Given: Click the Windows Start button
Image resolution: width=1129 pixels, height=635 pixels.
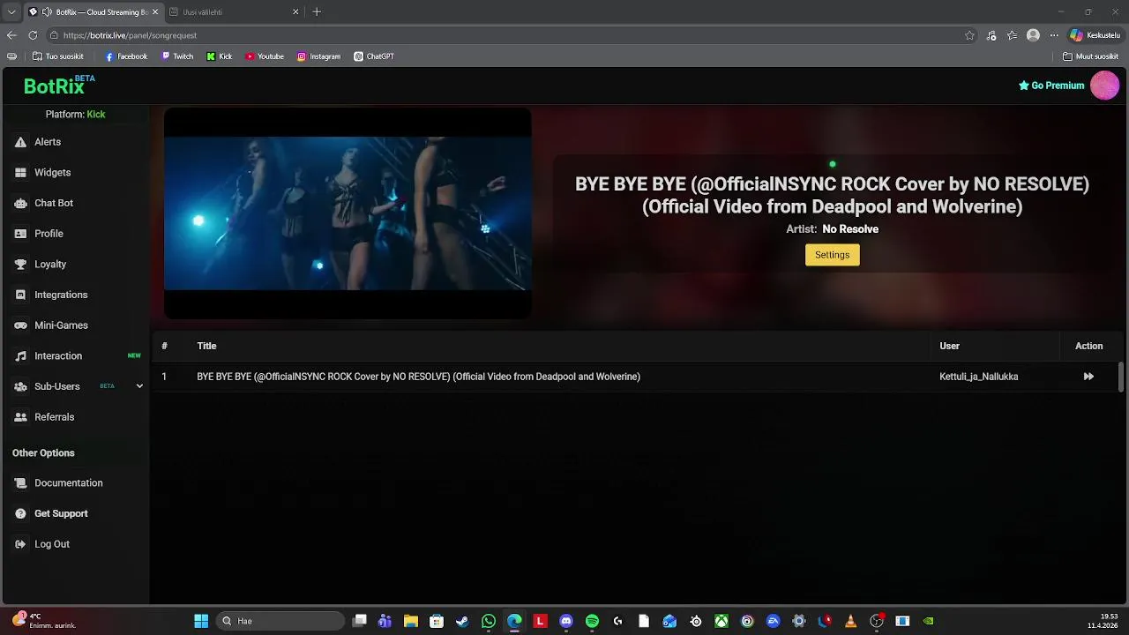Looking at the screenshot, I should [201, 621].
